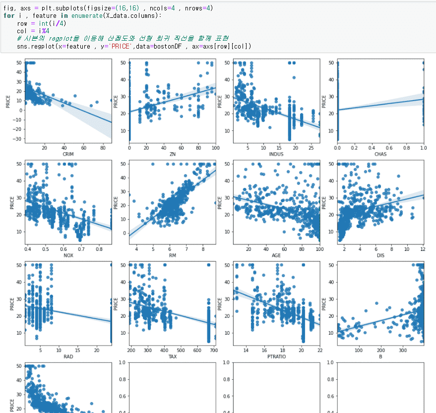436x413 pixels.
Task: Click the empty subplot below the B plot
Action: (380, 388)
